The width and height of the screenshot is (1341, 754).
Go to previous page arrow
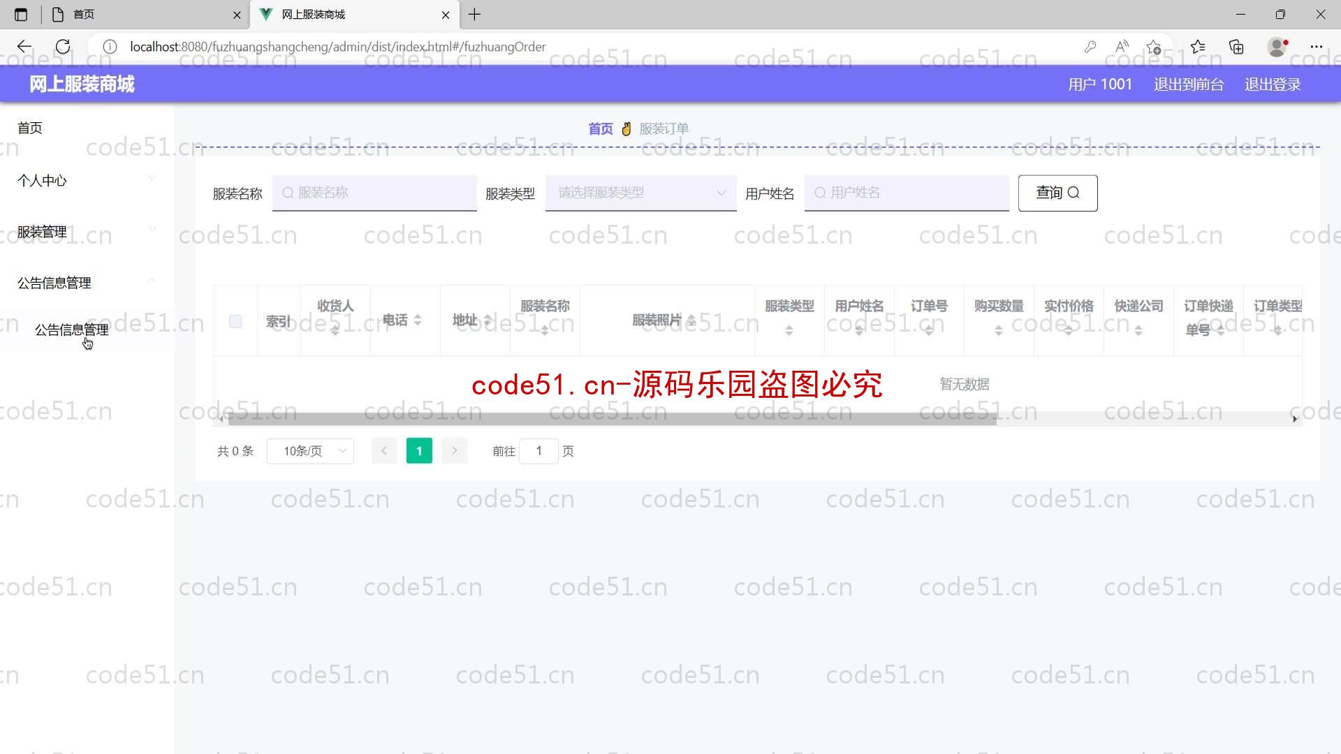[x=384, y=451]
